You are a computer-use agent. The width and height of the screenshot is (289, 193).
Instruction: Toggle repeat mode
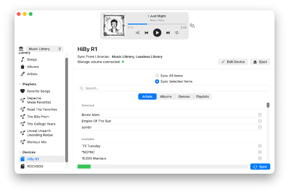coord(177,33)
